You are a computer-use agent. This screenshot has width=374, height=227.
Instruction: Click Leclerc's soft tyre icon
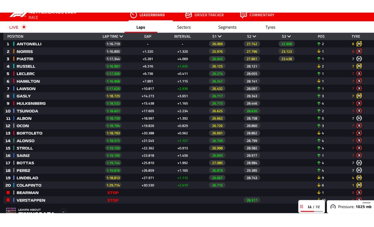click(x=359, y=74)
